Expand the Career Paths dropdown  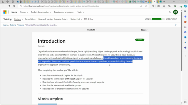point(31,19)
